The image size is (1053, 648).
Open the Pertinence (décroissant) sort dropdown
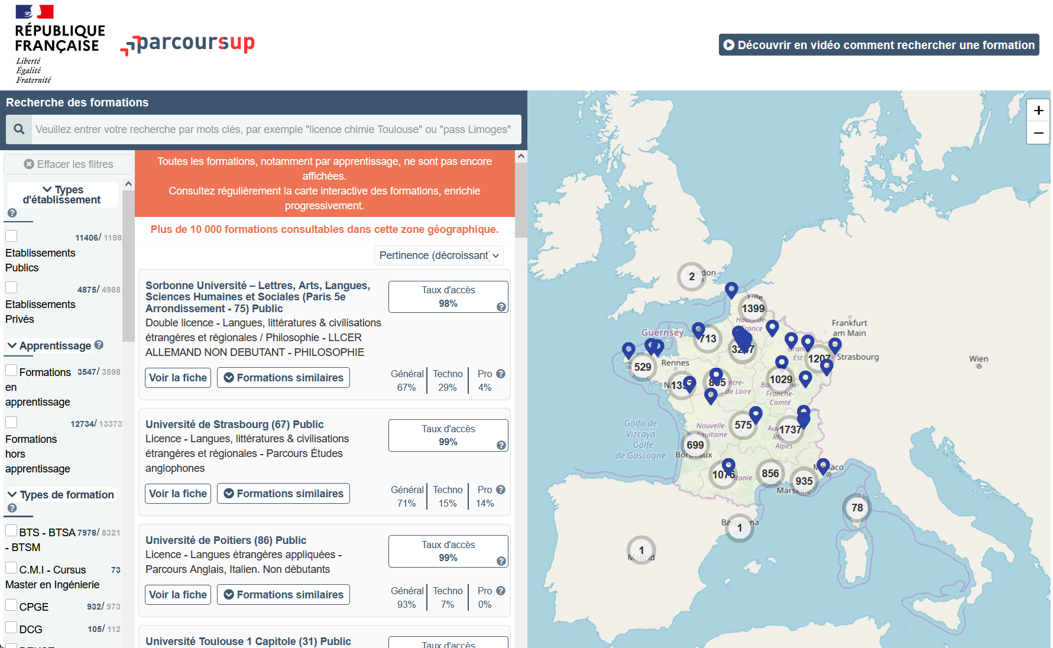[439, 255]
